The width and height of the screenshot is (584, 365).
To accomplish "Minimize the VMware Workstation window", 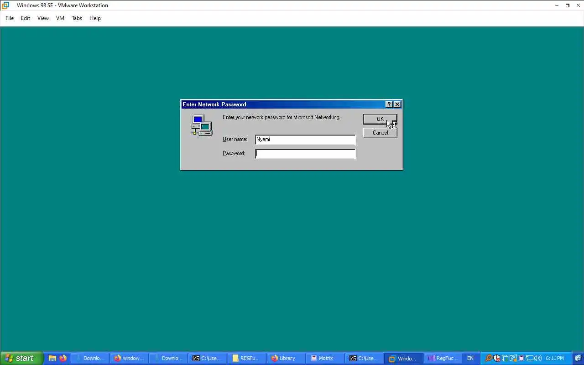I will pos(557,5).
